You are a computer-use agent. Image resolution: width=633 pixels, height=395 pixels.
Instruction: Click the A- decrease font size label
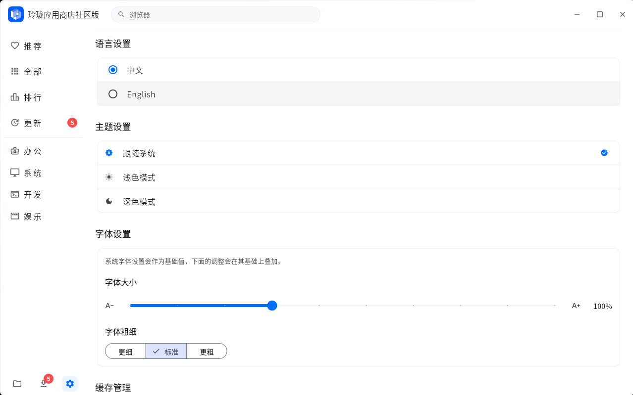109,306
